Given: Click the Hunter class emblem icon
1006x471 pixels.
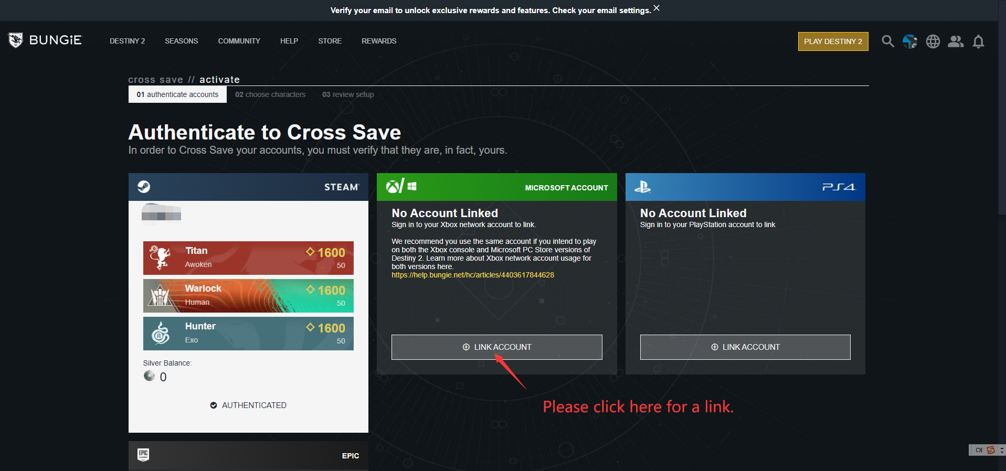Looking at the screenshot, I should tap(161, 333).
